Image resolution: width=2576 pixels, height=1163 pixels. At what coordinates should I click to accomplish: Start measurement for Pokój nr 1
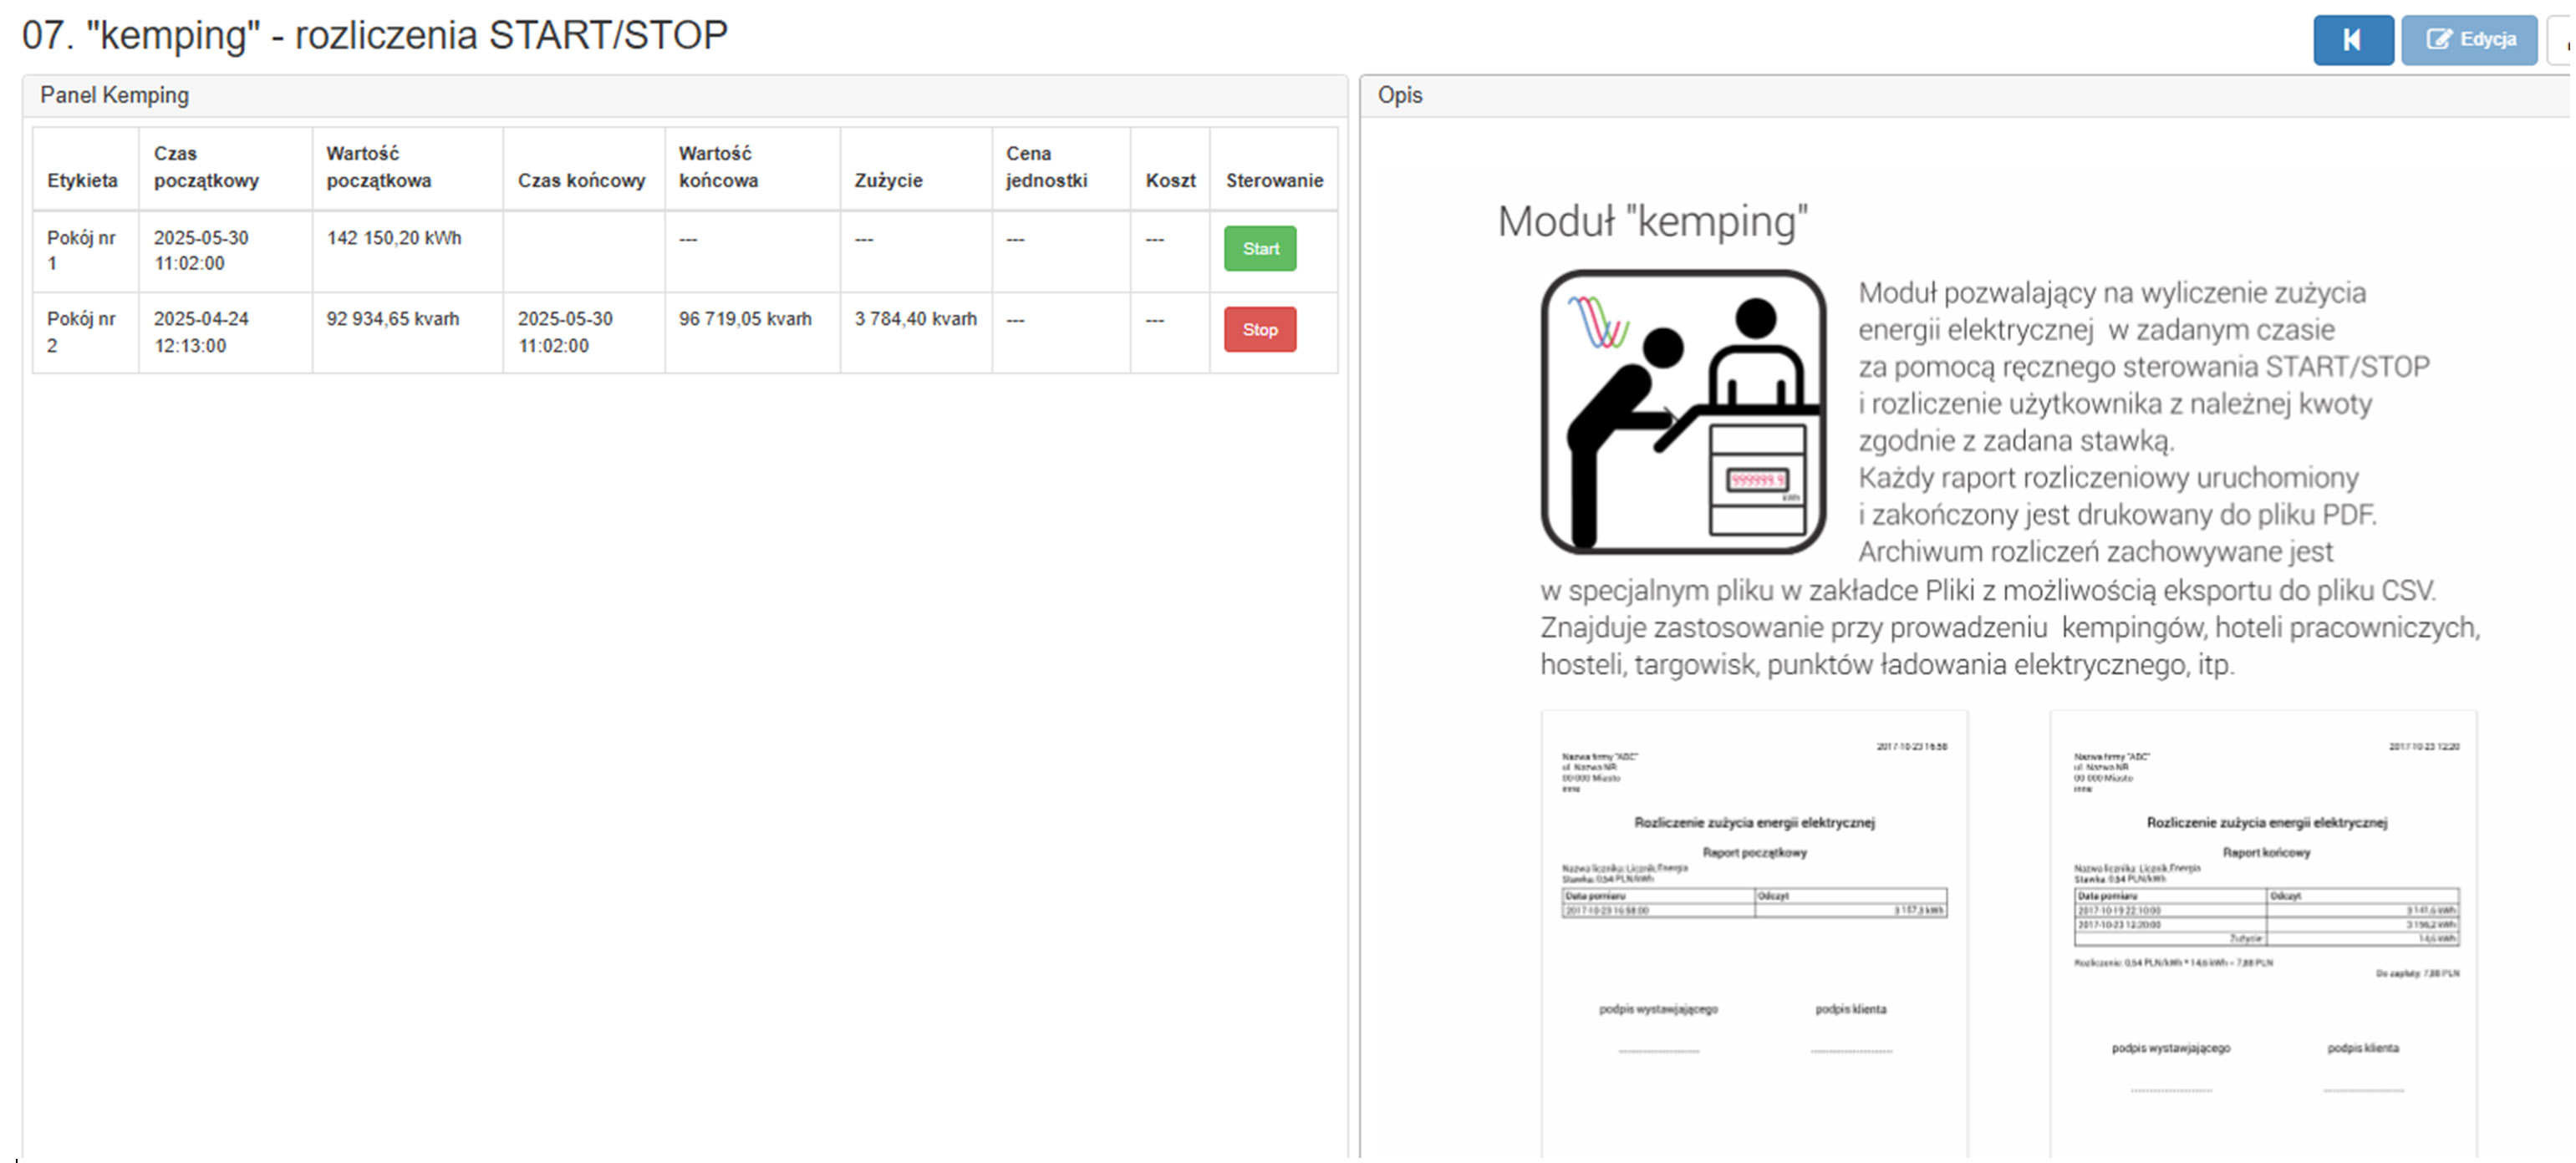coord(1260,249)
